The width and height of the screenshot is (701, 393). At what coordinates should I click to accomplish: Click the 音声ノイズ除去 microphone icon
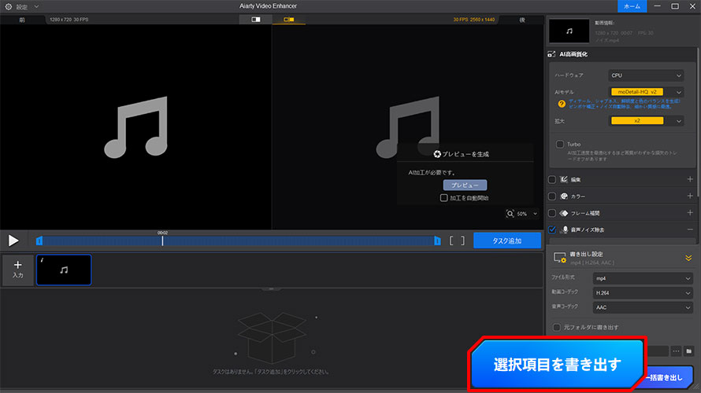(x=565, y=230)
